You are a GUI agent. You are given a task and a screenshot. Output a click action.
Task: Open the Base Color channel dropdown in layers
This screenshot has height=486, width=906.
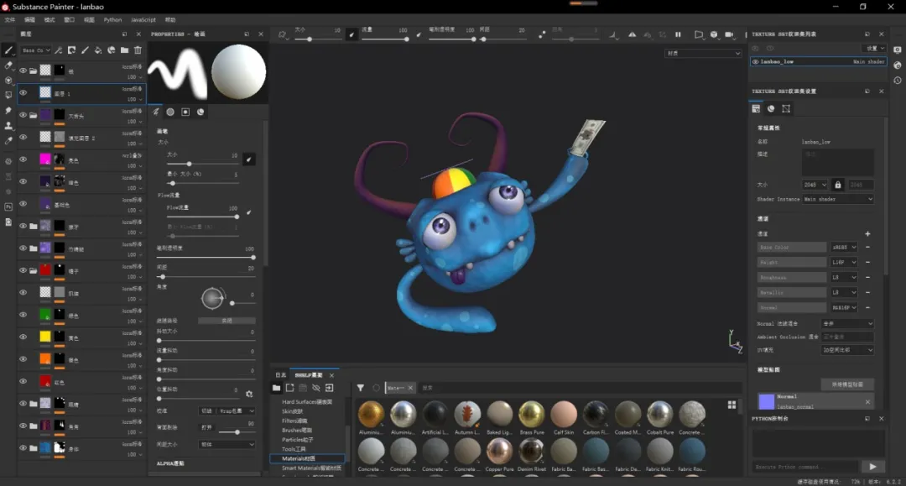click(36, 50)
